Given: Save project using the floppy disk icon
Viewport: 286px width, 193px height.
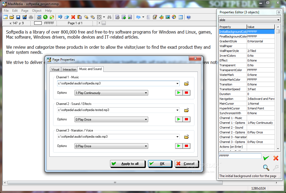Looking at the screenshot, I should point(18,17).
